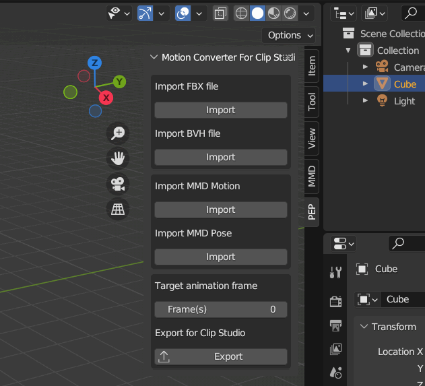Click the negative Z axis gizmo circle
425x386 pixels.
click(95, 111)
